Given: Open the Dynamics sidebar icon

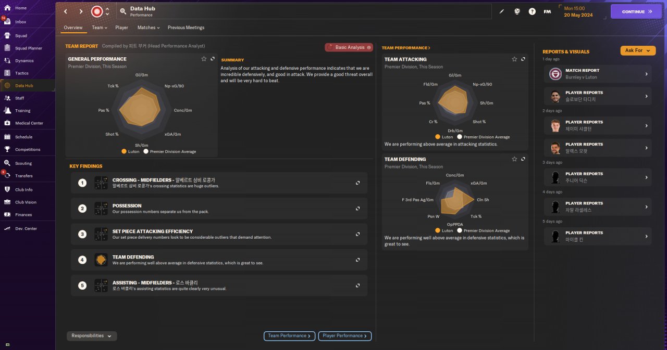Looking at the screenshot, I should coord(7,61).
